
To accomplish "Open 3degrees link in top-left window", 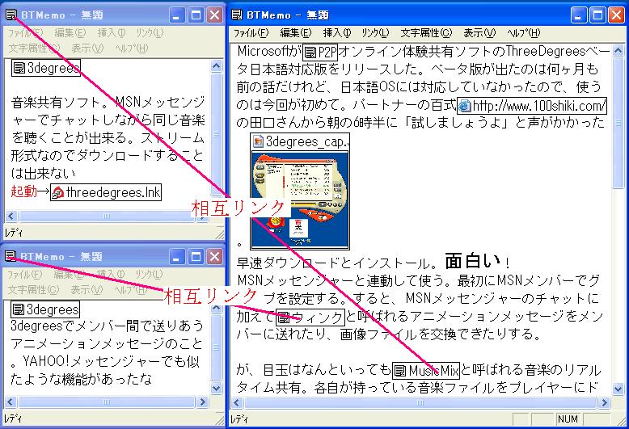I will (x=46, y=68).
